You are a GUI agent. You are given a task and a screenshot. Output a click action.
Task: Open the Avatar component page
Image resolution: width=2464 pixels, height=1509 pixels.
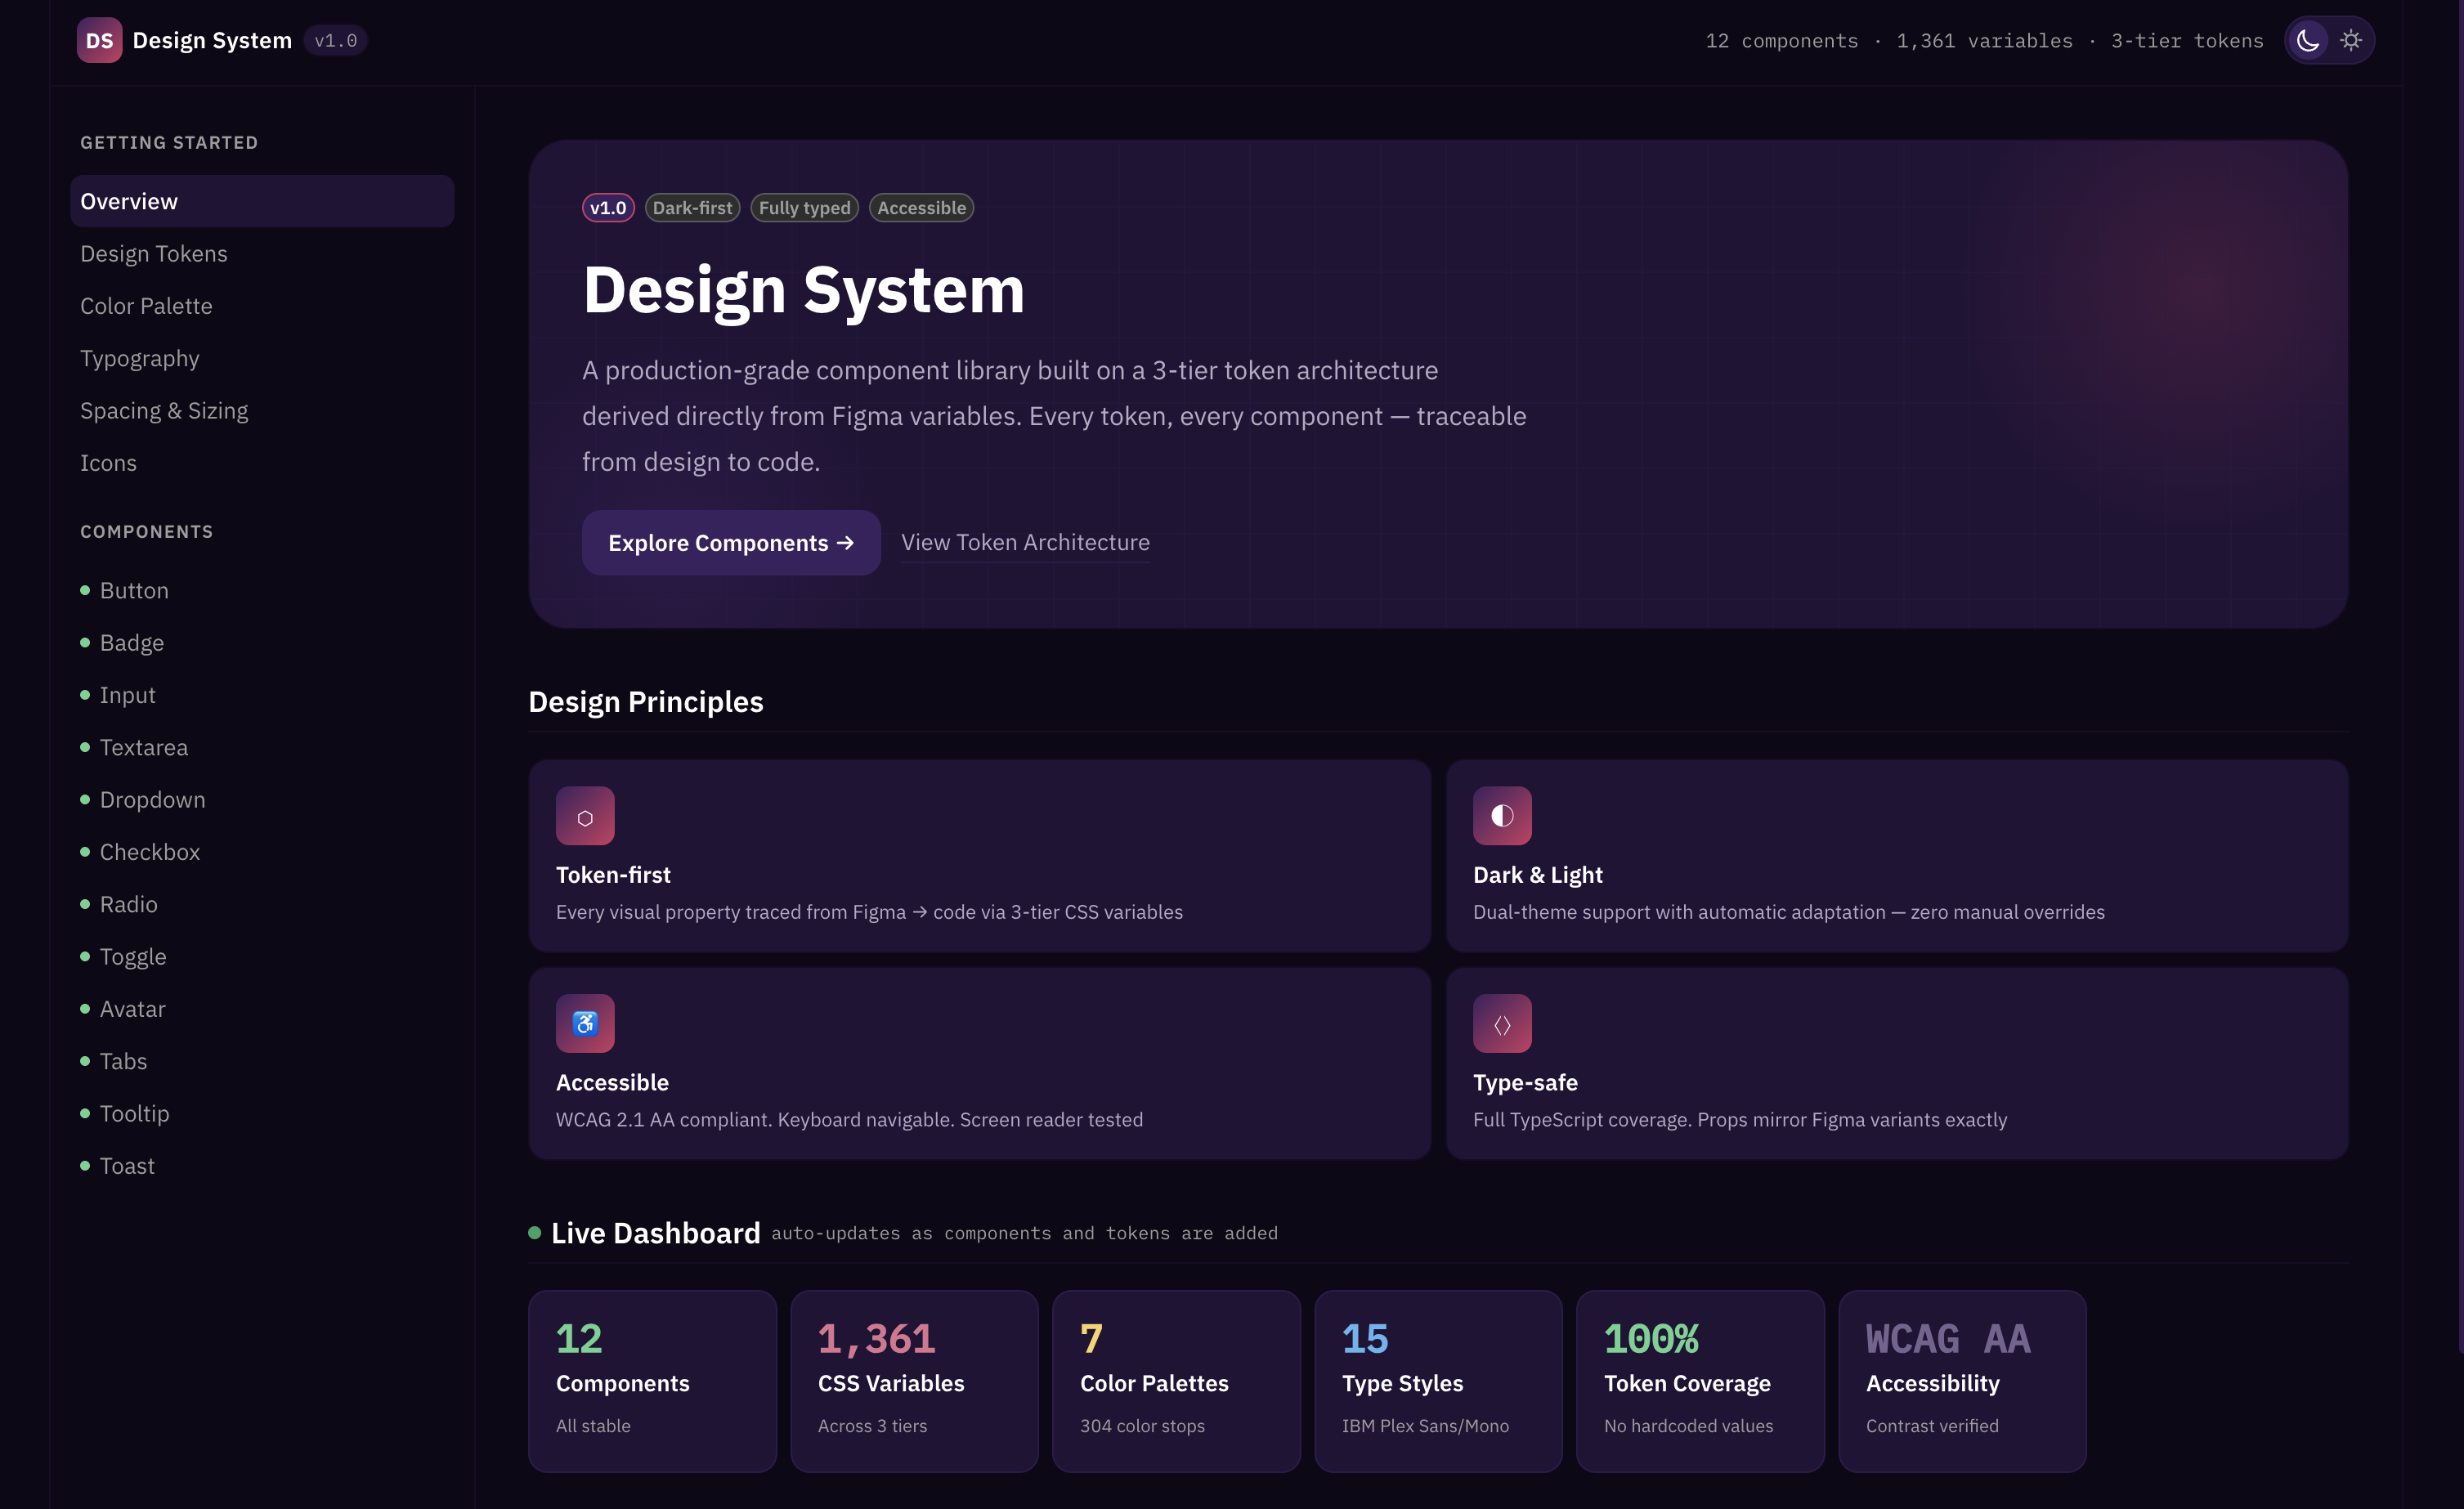tap(262, 1009)
